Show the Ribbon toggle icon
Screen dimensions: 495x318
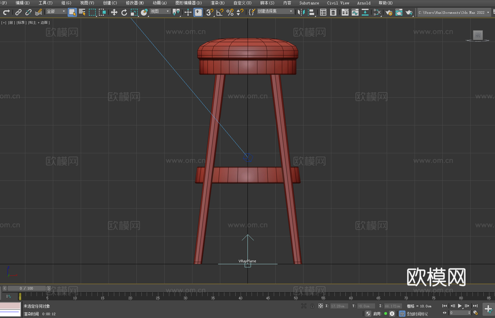coord(345,12)
